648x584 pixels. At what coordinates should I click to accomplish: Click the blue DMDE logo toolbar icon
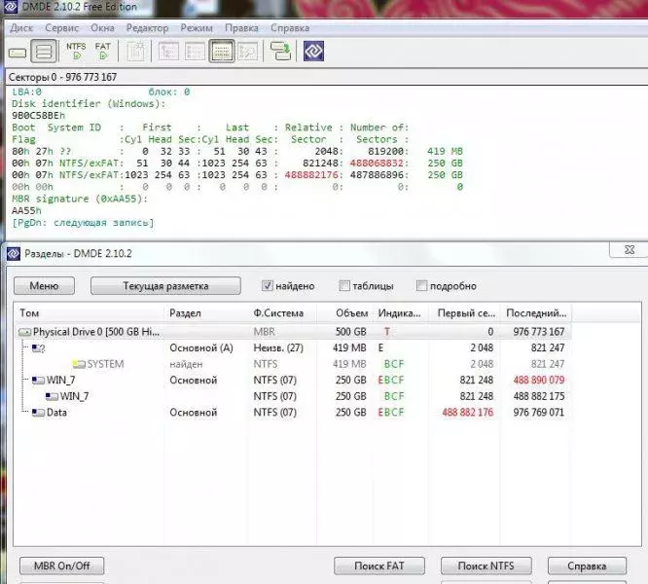click(x=313, y=52)
